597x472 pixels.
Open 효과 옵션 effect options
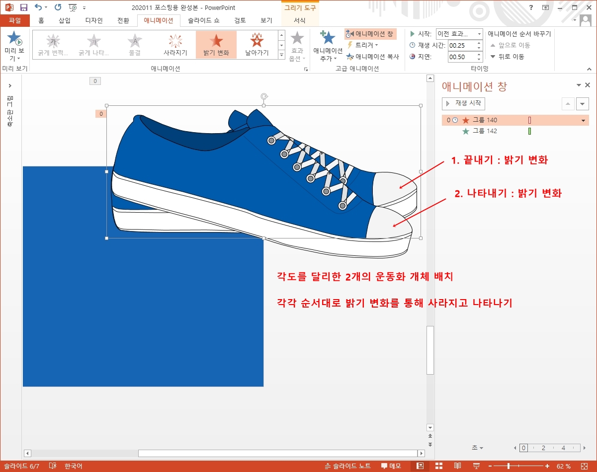(x=297, y=46)
